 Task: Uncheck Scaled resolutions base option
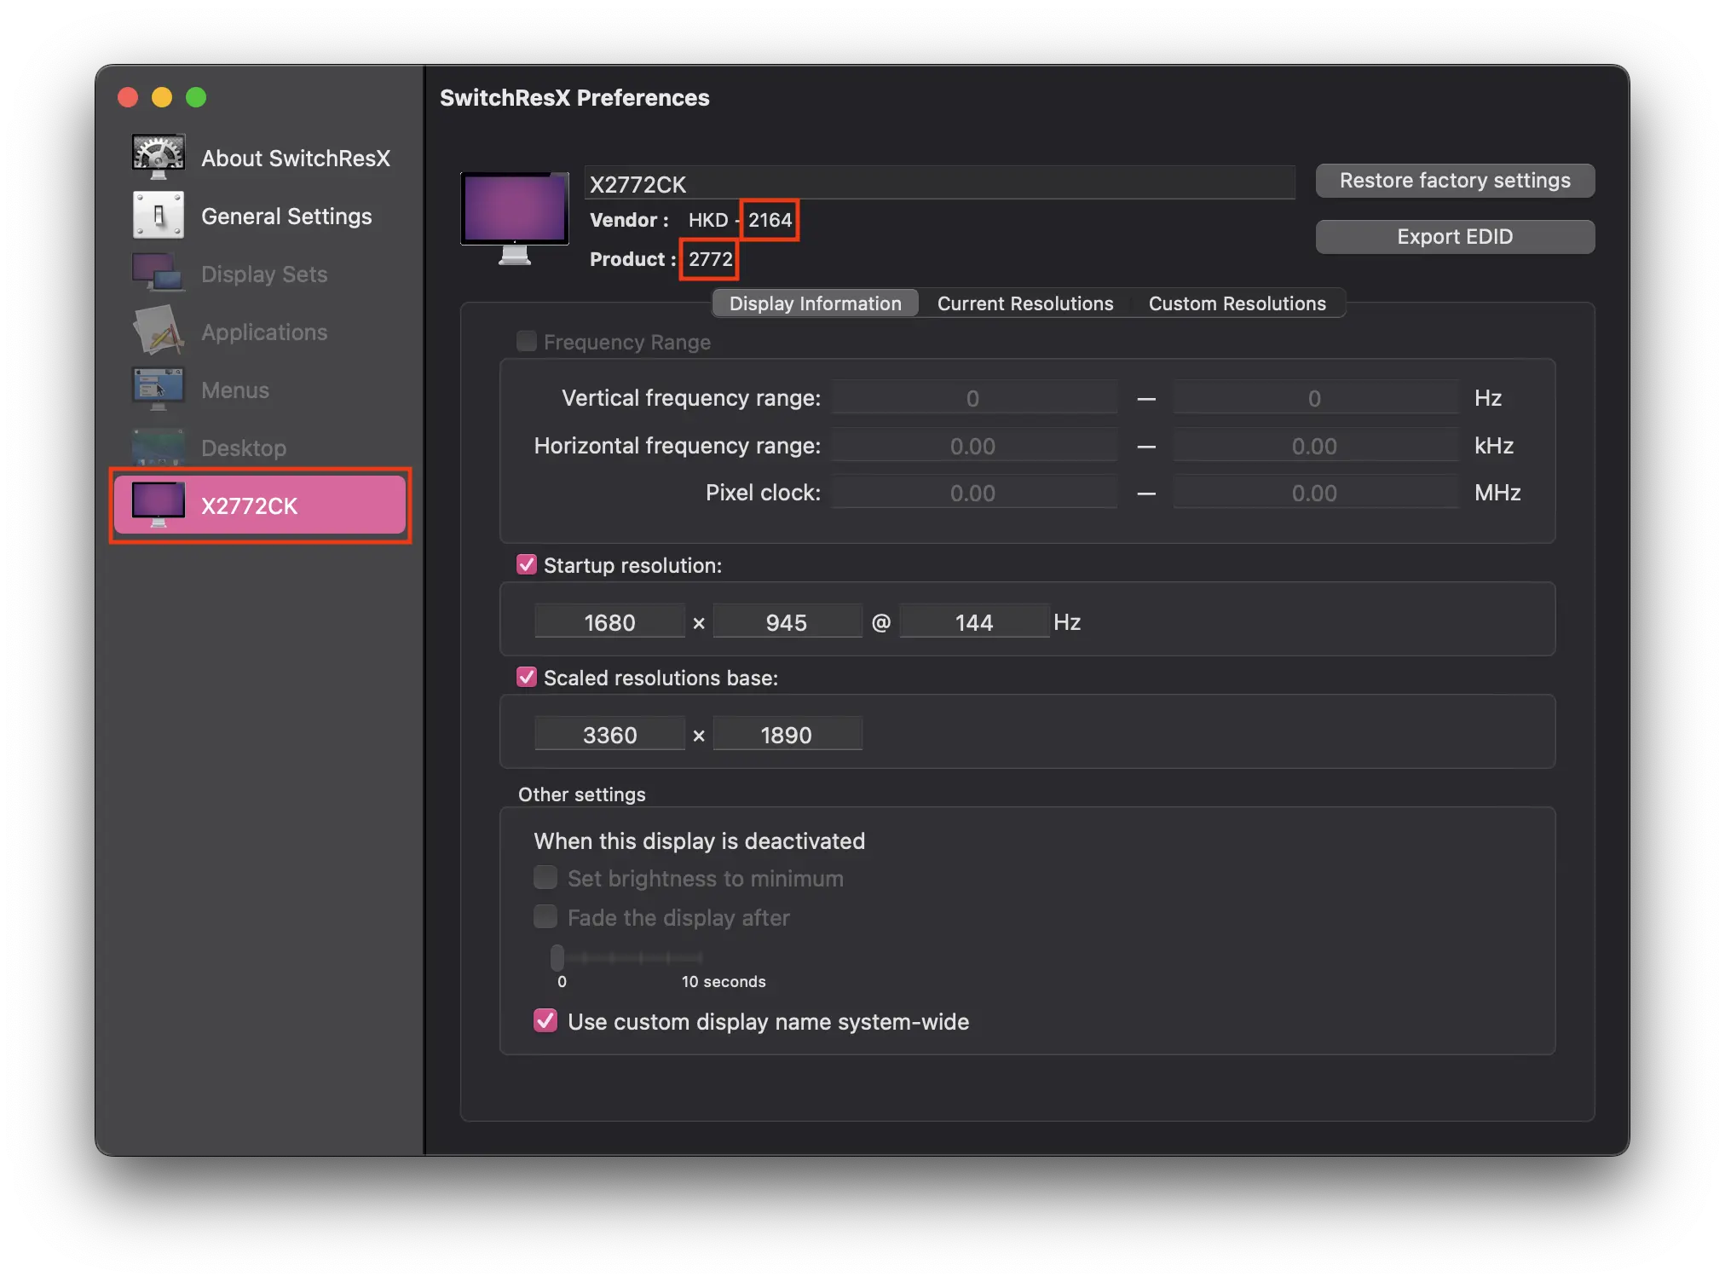[527, 677]
